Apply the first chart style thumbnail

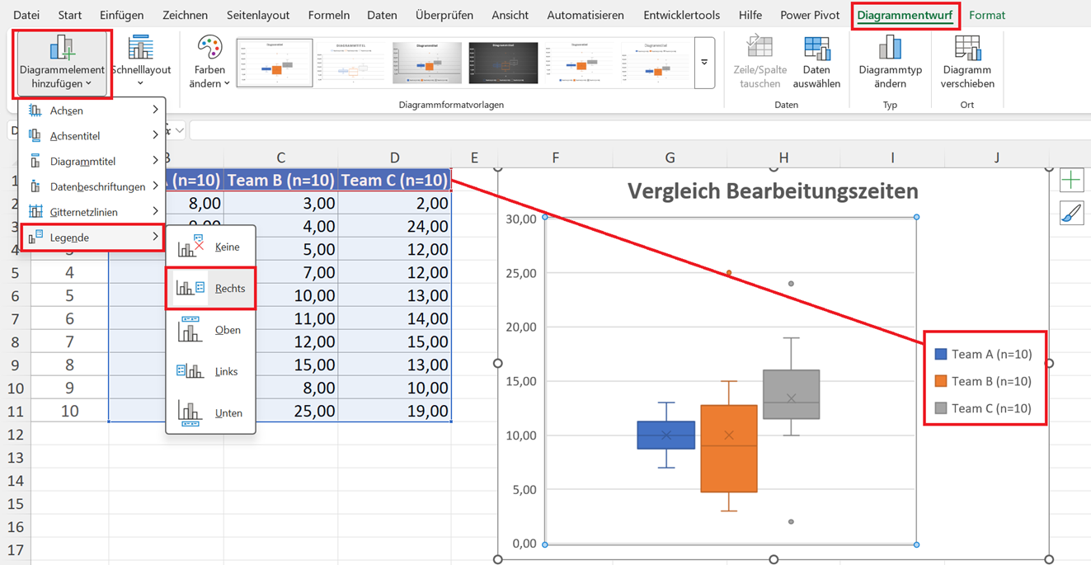pos(275,63)
